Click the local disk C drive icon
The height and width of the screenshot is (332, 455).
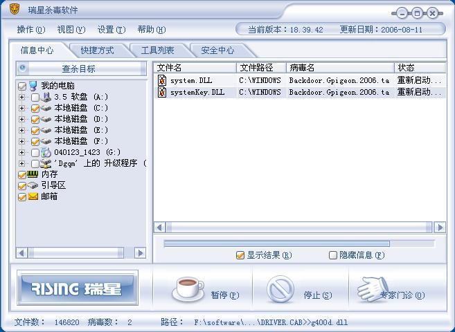(46, 108)
